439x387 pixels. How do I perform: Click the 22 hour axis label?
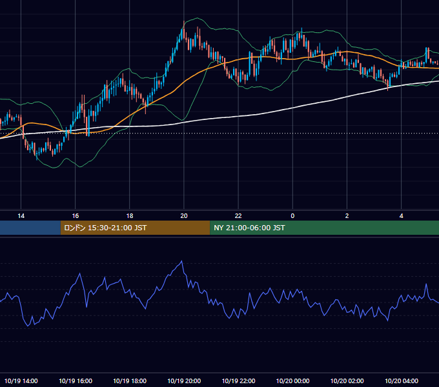click(238, 216)
